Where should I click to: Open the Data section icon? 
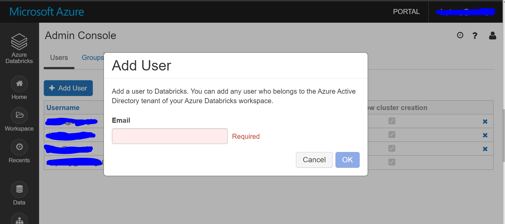point(19,189)
